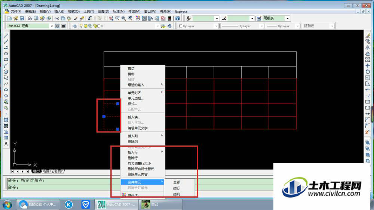Switch to the 布局2 tab
This screenshot has width=374, height=210.
[58, 171]
